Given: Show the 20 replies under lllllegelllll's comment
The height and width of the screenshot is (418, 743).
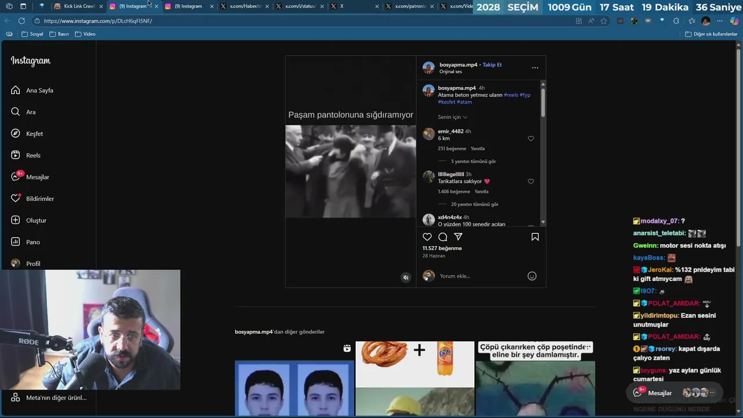Looking at the screenshot, I should pos(474,204).
